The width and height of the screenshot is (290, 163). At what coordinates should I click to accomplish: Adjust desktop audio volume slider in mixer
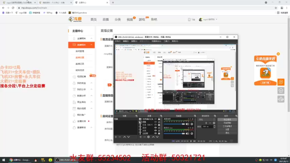pyautogui.click(x=174, y=124)
